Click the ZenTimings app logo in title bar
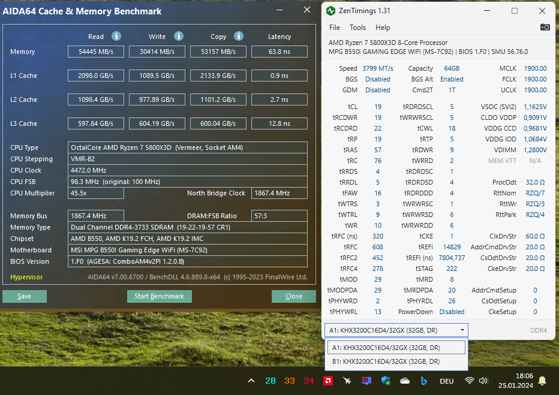The width and height of the screenshot is (559, 395). click(330, 11)
